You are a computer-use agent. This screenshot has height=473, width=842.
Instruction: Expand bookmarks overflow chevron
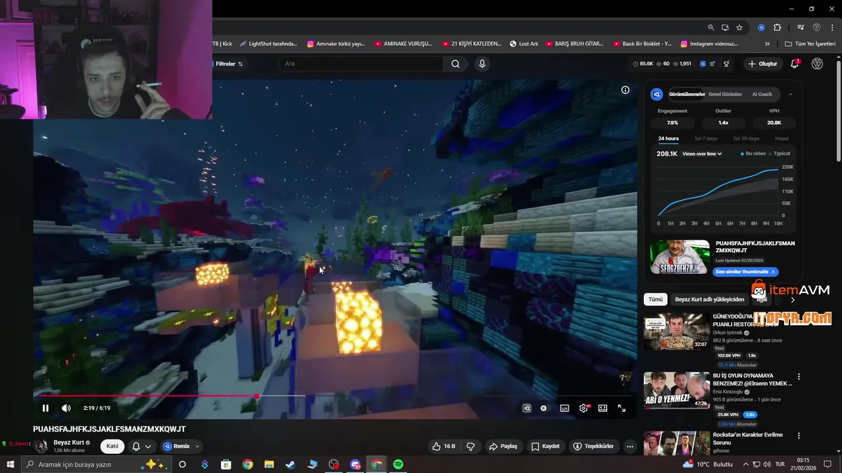click(x=767, y=44)
